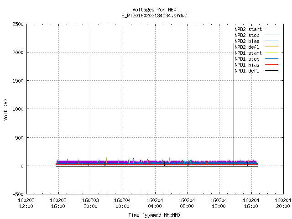This screenshot has height=219, width=292.
Task: Click the green NPD2 stop legend line
Action: point(271,35)
